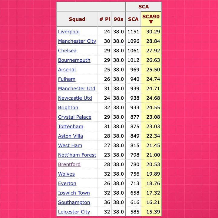Open the West Ham squad link
Screen dimensions: 218x218
(70, 145)
